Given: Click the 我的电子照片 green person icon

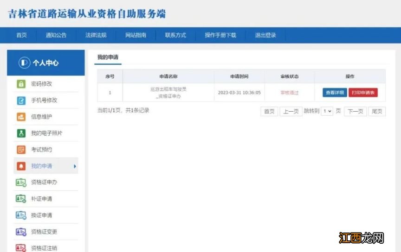Looking at the screenshot, I should tap(21, 133).
